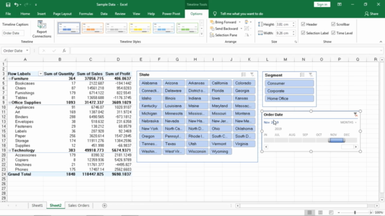Open the Name Box dropdown
Image resolution: width=385 pixels, height=216 pixels.
coord(27,50)
